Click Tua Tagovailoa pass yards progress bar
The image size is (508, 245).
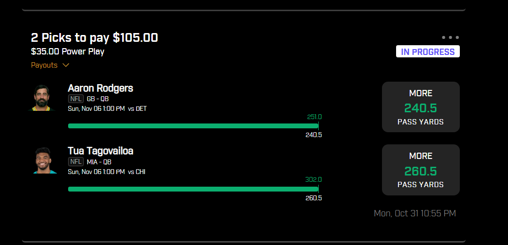193,189
